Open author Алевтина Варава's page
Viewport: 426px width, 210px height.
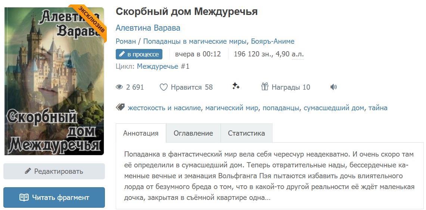point(148,28)
